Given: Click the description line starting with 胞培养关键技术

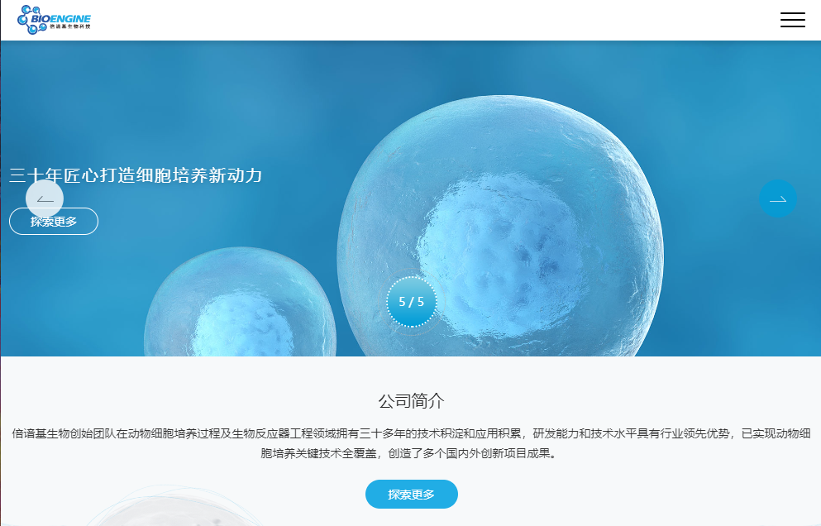Looking at the screenshot, I should [x=410, y=453].
